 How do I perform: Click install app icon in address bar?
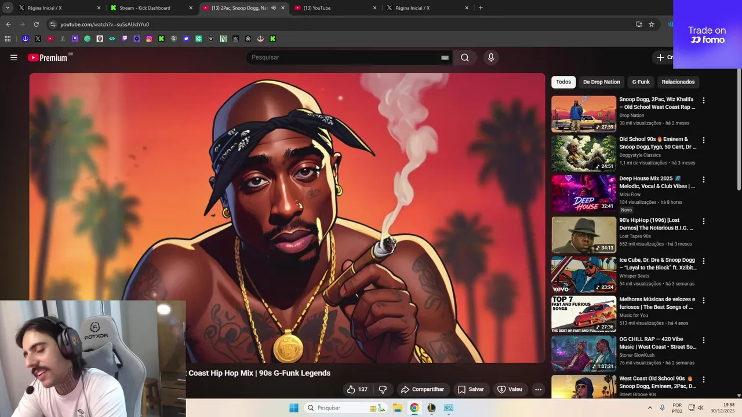coord(639,24)
